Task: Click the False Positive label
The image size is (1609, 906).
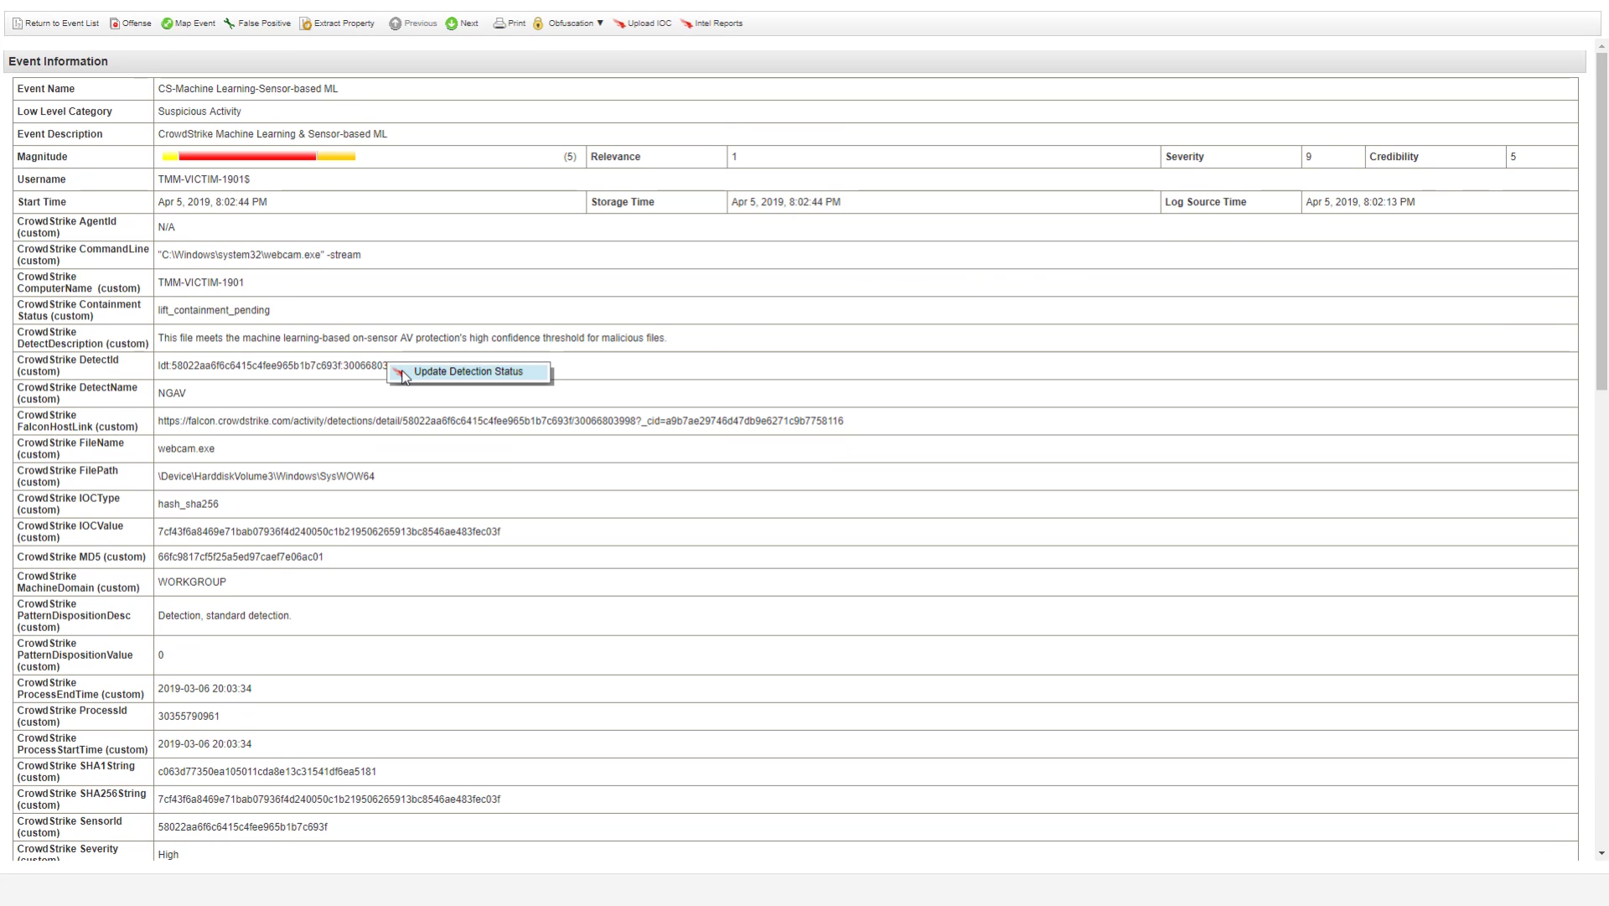Action: point(264,23)
